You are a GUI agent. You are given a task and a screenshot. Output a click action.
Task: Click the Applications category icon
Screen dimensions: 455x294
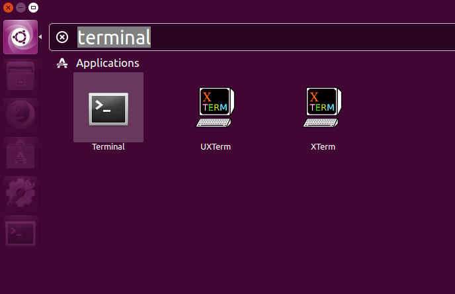click(62, 63)
